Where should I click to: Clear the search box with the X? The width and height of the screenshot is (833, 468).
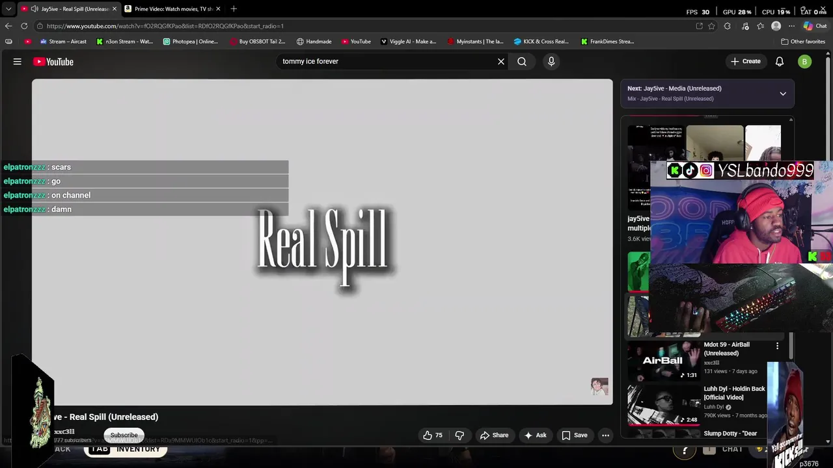point(501,61)
